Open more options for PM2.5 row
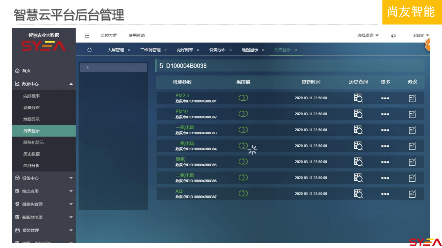The image size is (442, 248). click(385, 98)
